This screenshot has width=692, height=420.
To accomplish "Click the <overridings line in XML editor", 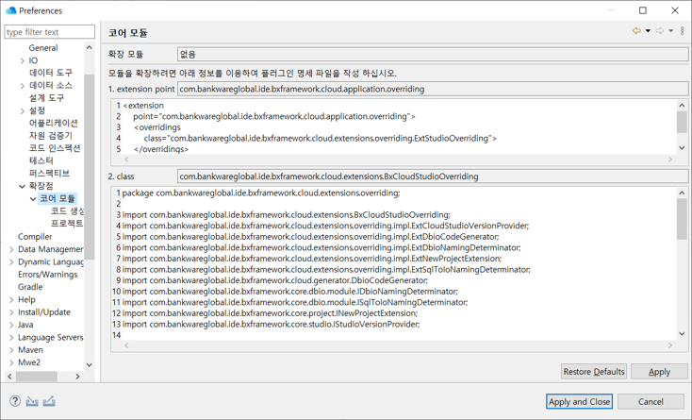I will pos(157,127).
